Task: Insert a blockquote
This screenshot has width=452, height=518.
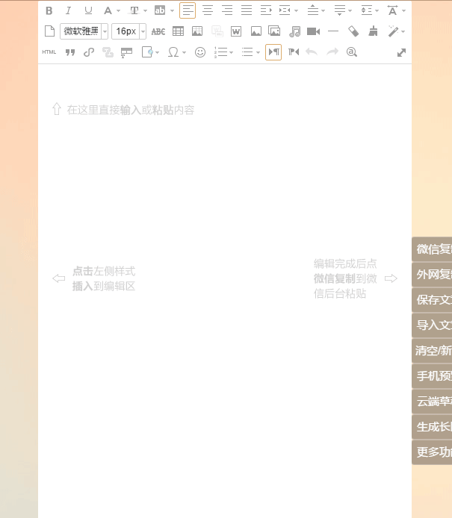Action: 70,52
